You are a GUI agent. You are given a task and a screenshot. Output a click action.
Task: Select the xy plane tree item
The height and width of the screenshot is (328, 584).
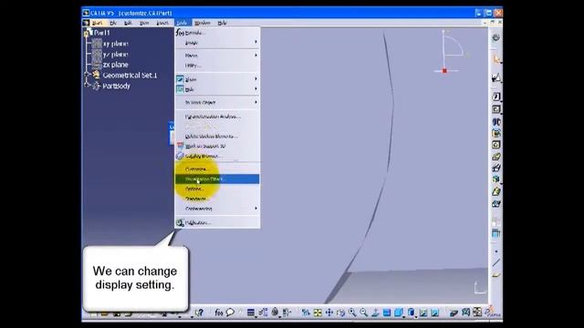pos(116,44)
